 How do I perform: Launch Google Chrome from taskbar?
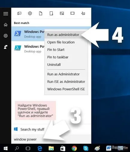74,148
